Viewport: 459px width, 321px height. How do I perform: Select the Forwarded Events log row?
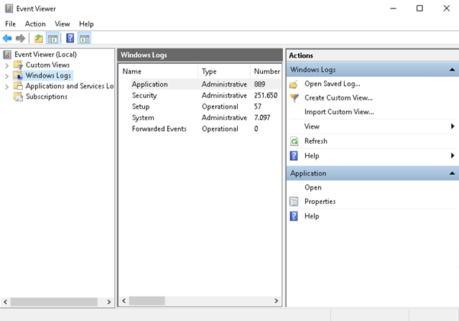tap(201, 129)
